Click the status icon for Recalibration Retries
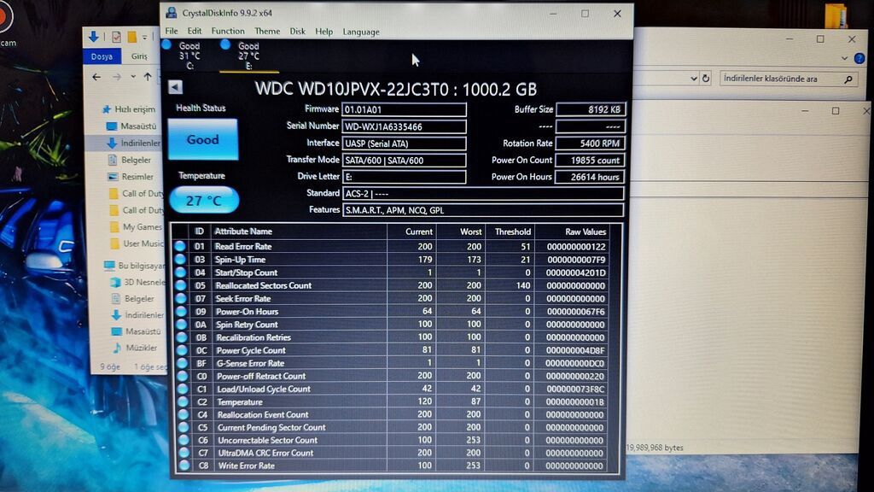874x492 pixels. 182,337
